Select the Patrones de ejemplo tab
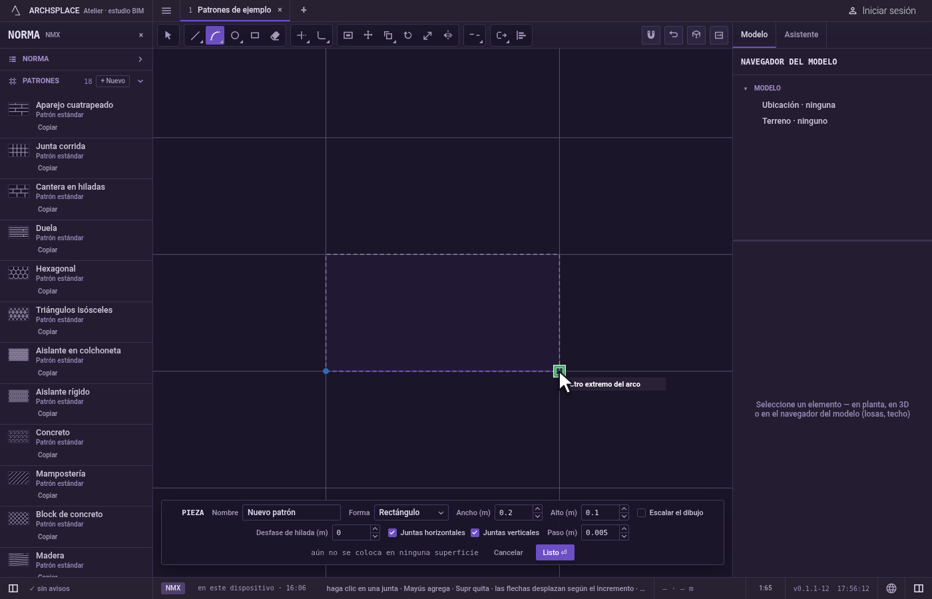The width and height of the screenshot is (932, 599). 234,10
